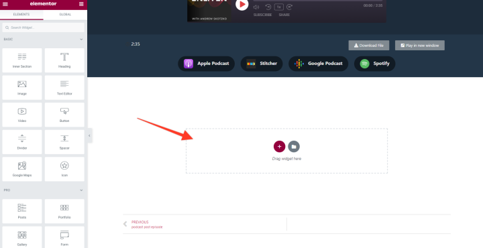Viewport: 483px width, 248px height.
Task: Select the Portfolio widget
Action: [64, 211]
